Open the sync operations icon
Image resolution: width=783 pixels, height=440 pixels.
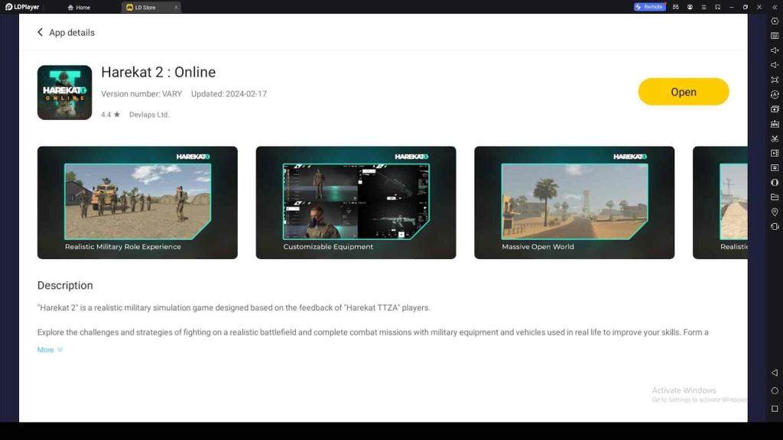tap(775, 94)
